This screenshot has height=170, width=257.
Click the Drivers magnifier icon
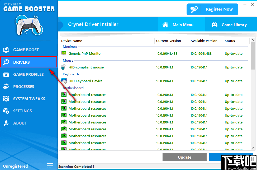[x=6, y=62]
